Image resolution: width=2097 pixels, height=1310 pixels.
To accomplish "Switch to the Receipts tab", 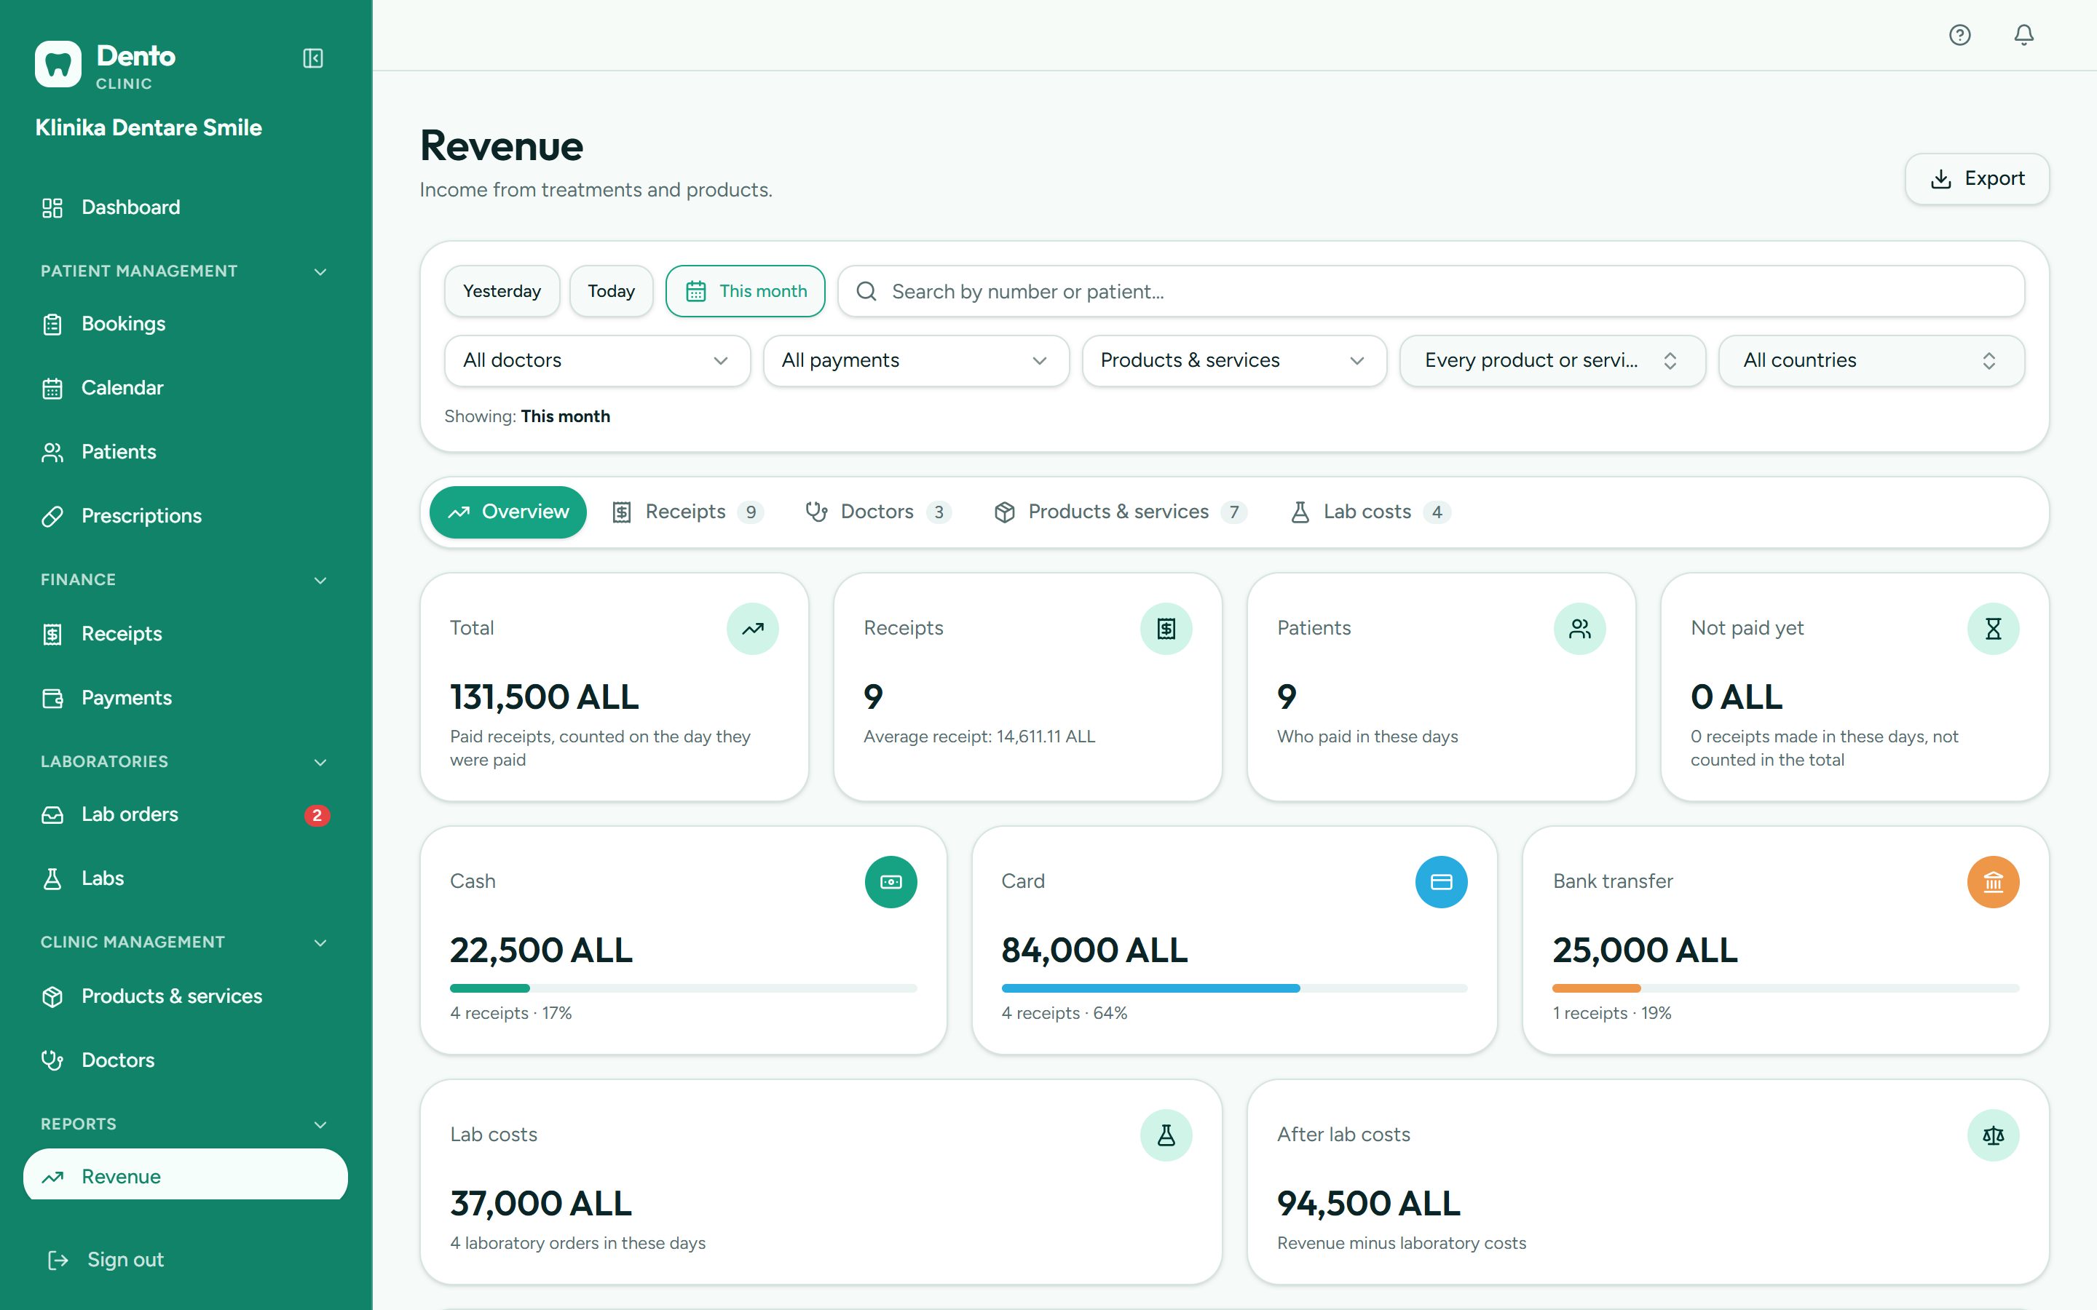I will pyautogui.click(x=687, y=512).
